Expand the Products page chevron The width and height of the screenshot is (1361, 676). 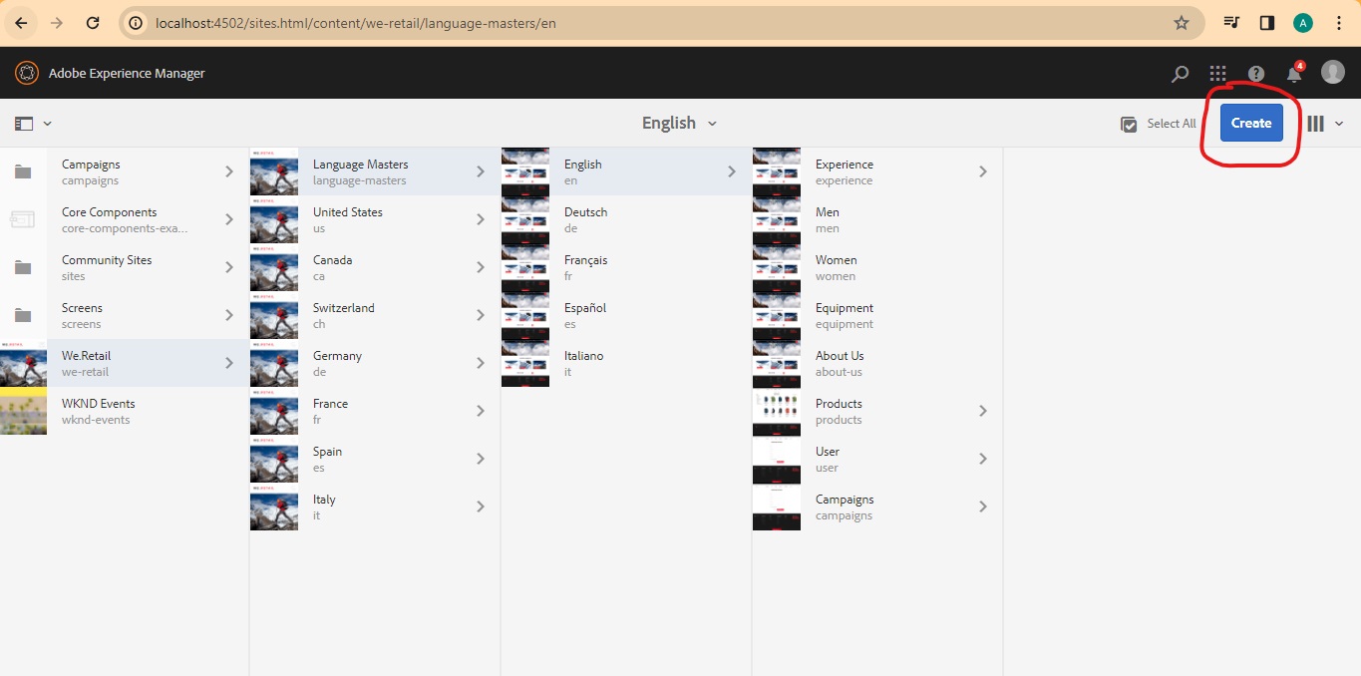click(983, 411)
